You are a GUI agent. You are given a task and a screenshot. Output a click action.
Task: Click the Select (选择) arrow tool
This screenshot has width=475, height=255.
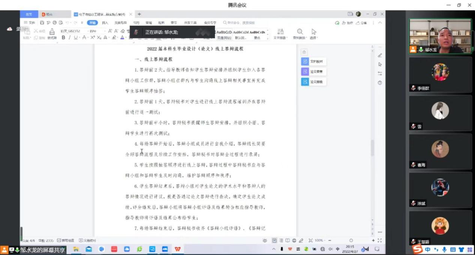(314, 33)
